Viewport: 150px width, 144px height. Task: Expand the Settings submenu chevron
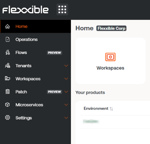(x=66, y=118)
